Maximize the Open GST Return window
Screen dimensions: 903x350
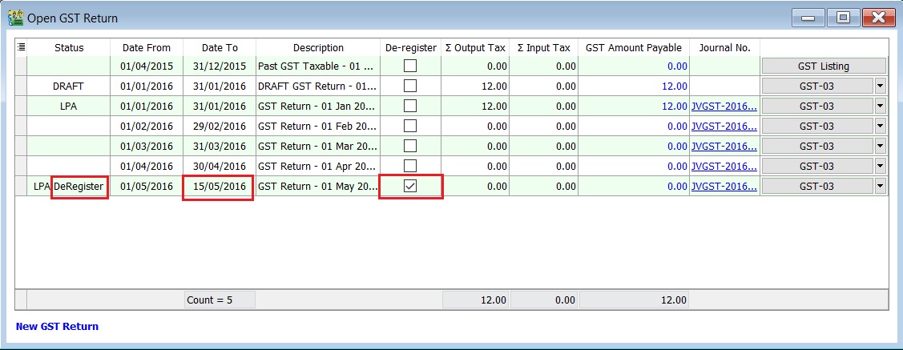click(843, 18)
